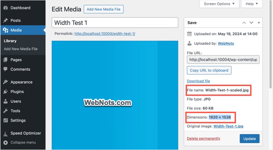Click the Media camera-note icon
Screen dimensions: 273x150
[x=6, y=30]
